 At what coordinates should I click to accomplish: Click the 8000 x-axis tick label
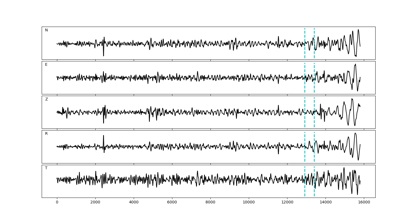(x=210, y=202)
